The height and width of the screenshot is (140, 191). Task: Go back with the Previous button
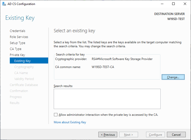click(x=108, y=135)
